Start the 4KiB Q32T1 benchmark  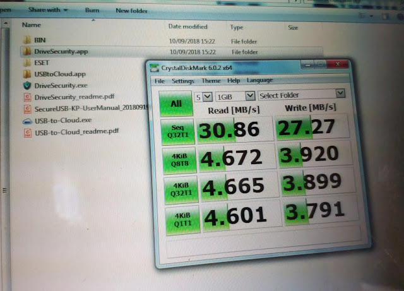click(x=181, y=189)
